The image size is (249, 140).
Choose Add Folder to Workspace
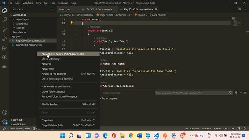[x=68, y=86]
